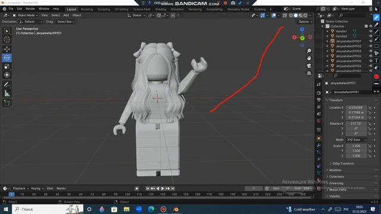381x214 pixels.
Task: Click the blue Z axis on gizmo
Action: point(302,29)
